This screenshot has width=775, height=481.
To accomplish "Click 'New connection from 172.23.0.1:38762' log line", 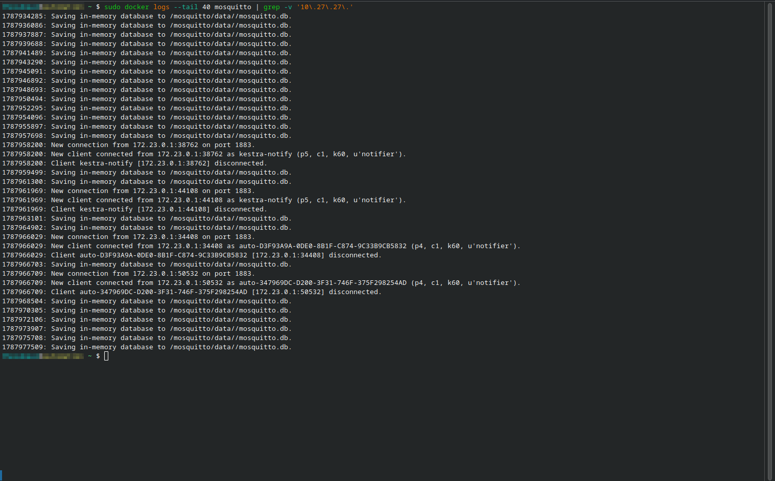I will (129, 145).
